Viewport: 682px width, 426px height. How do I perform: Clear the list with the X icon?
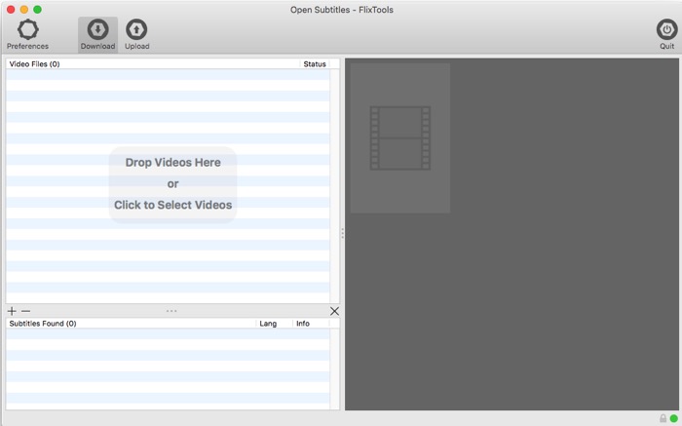[334, 311]
